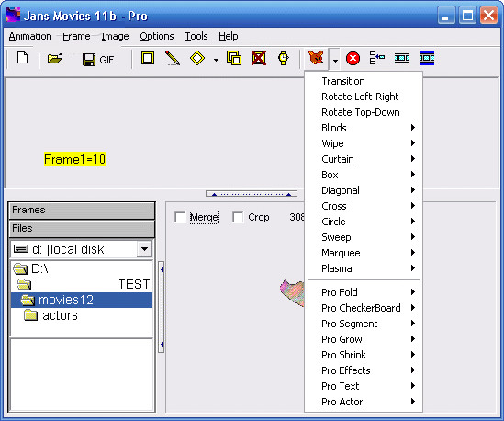This screenshot has height=421, width=504.
Task: Select the D:\ root folder
Action: (x=31, y=268)
